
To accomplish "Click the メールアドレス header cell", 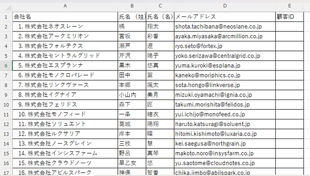I will 225,17.
